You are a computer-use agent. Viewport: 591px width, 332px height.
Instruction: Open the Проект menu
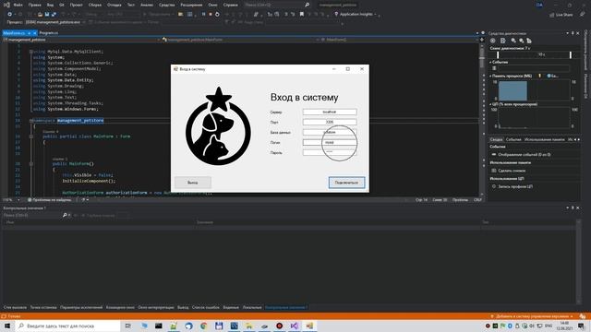[x=76, y=5]
